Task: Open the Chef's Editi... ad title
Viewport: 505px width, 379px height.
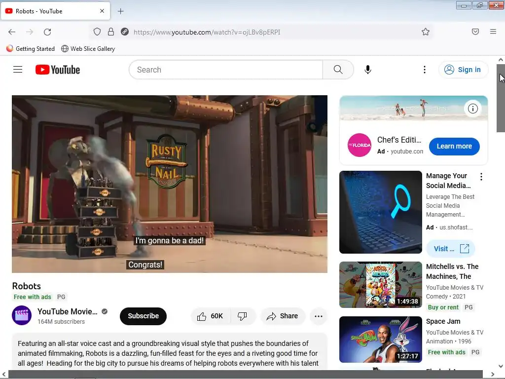Action: [399, 140]
